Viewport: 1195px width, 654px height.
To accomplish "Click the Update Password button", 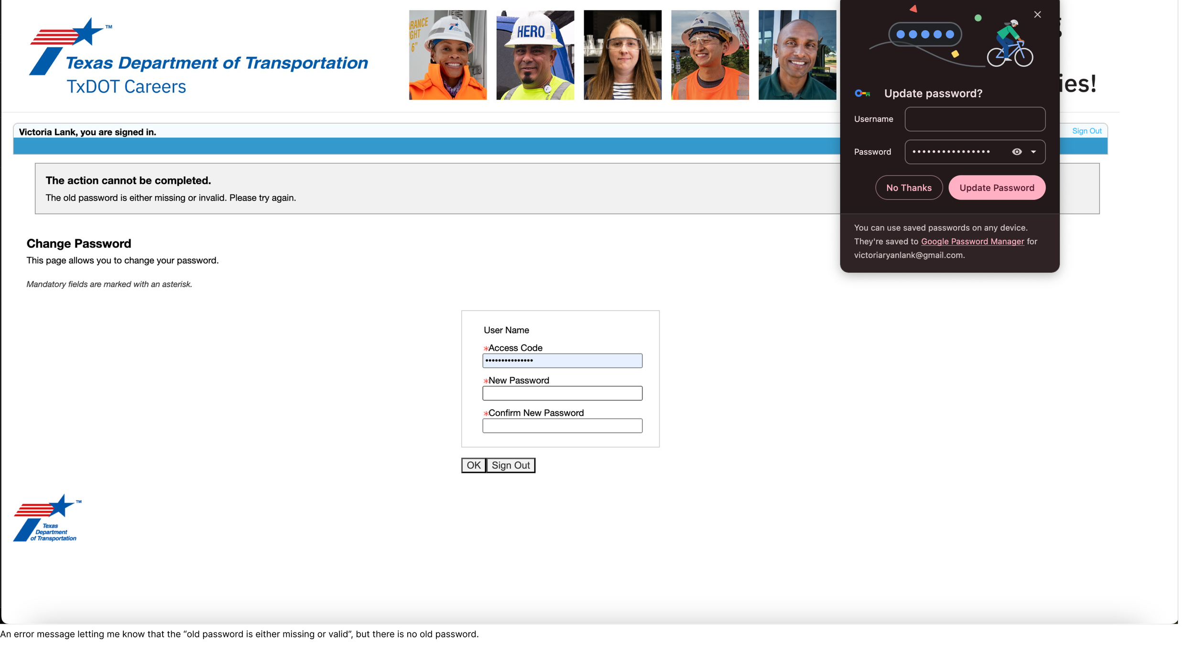I will point(997,188).
